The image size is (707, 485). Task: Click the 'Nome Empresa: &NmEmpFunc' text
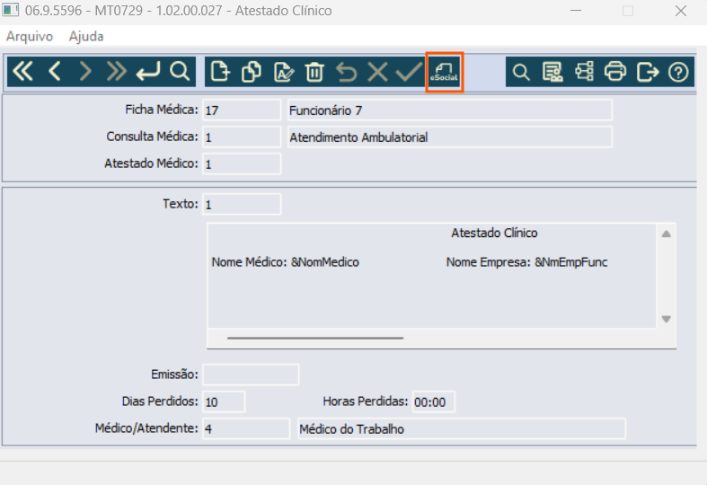pos(526,262)
